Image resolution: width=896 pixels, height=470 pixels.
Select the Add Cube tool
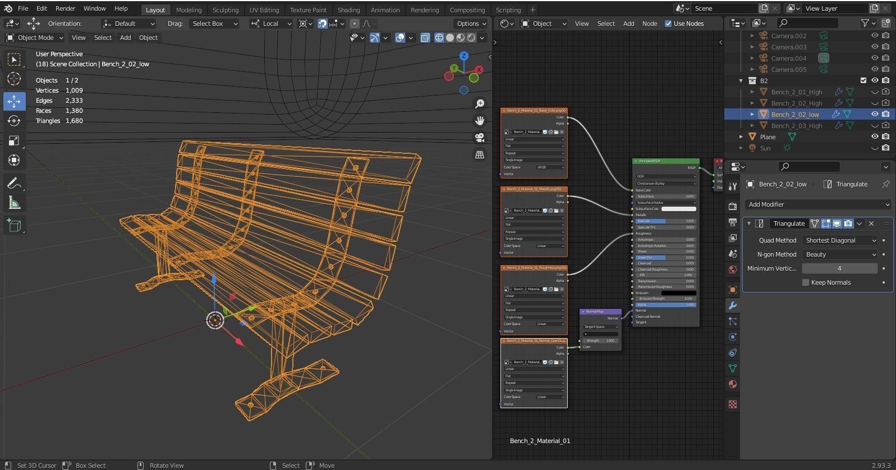(x=14, y=226)
